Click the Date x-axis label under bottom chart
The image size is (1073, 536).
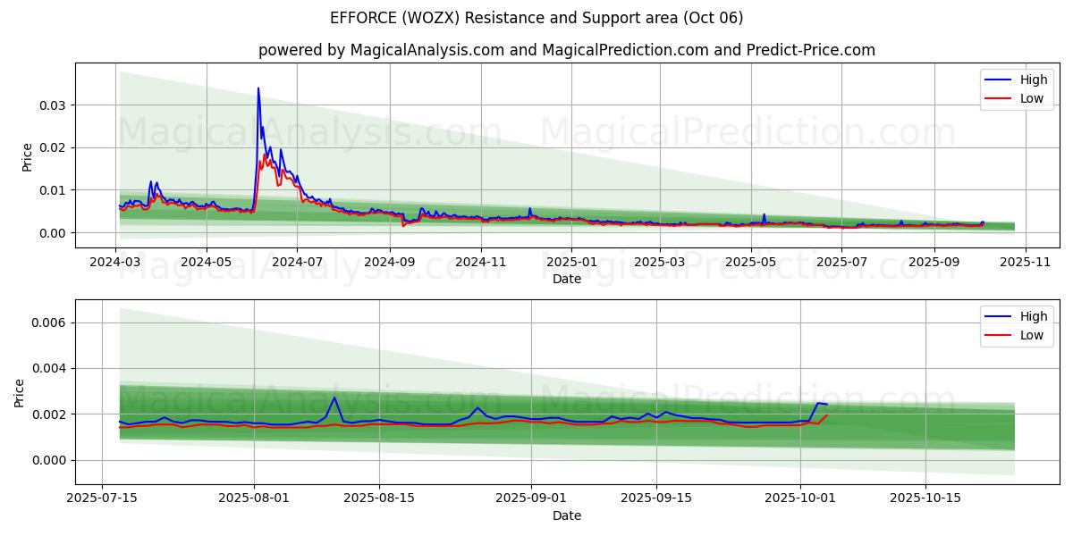tap(567, 515)
